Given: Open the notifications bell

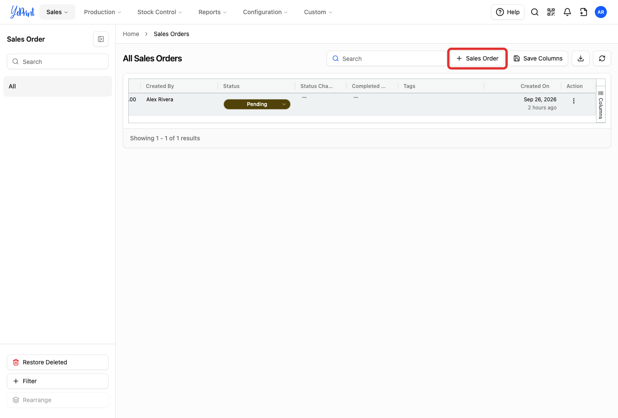Looking at the screenshot, I should pos(567,12).
